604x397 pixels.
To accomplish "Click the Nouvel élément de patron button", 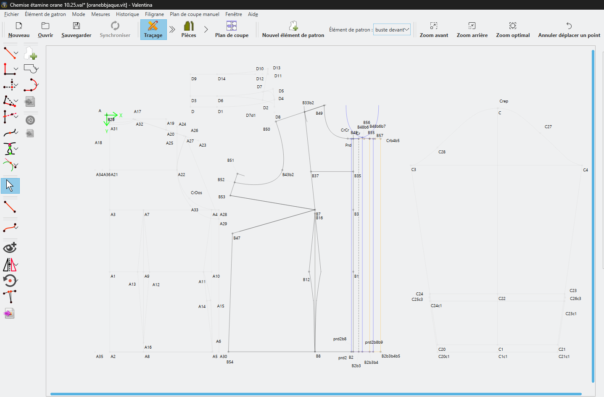I will coord(293,30).
